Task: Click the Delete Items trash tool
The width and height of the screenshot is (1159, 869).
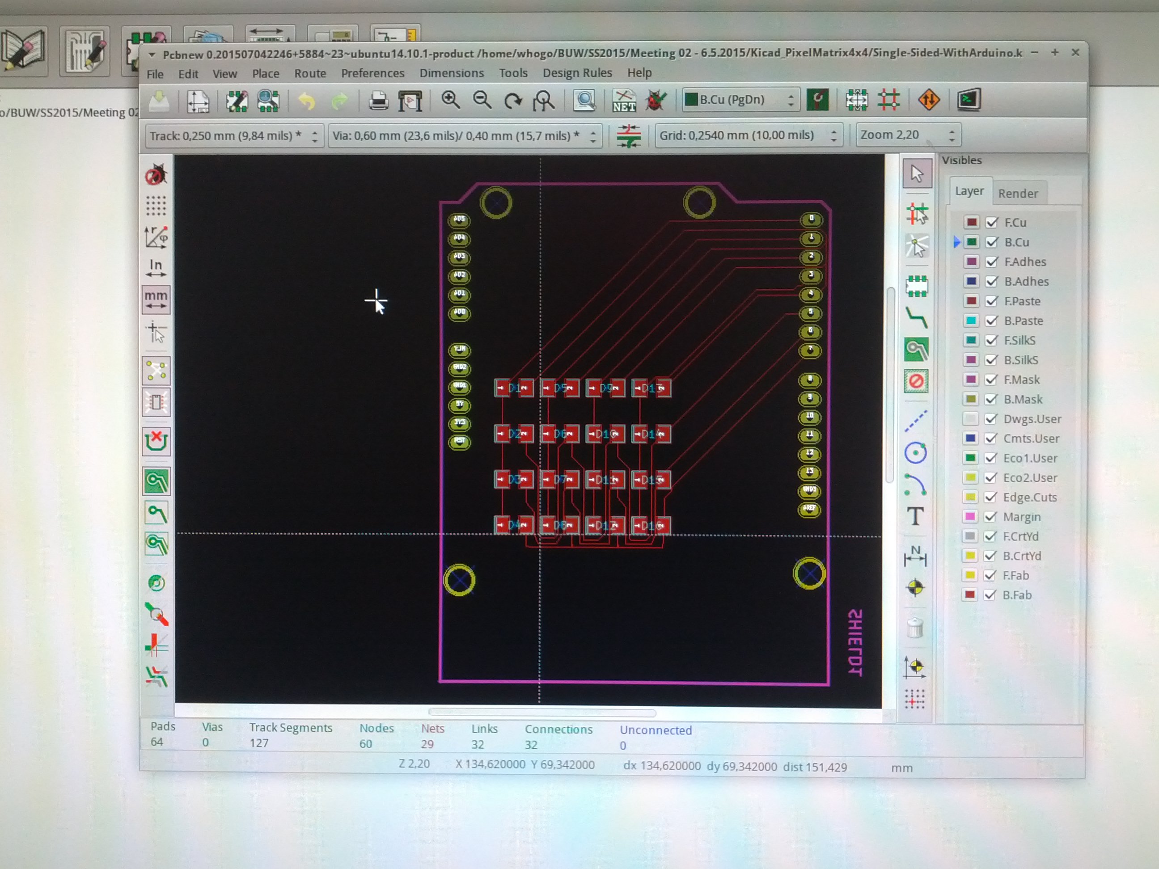Action: click(915, 628)
